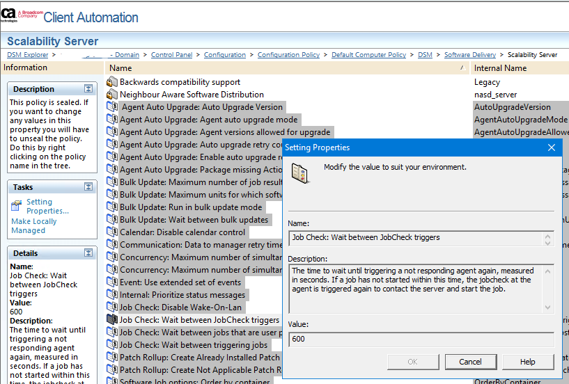Go to Default Computer Policy breadcrumb
Image resolution: width=569 pixels, height=384 pixels.
368,55
